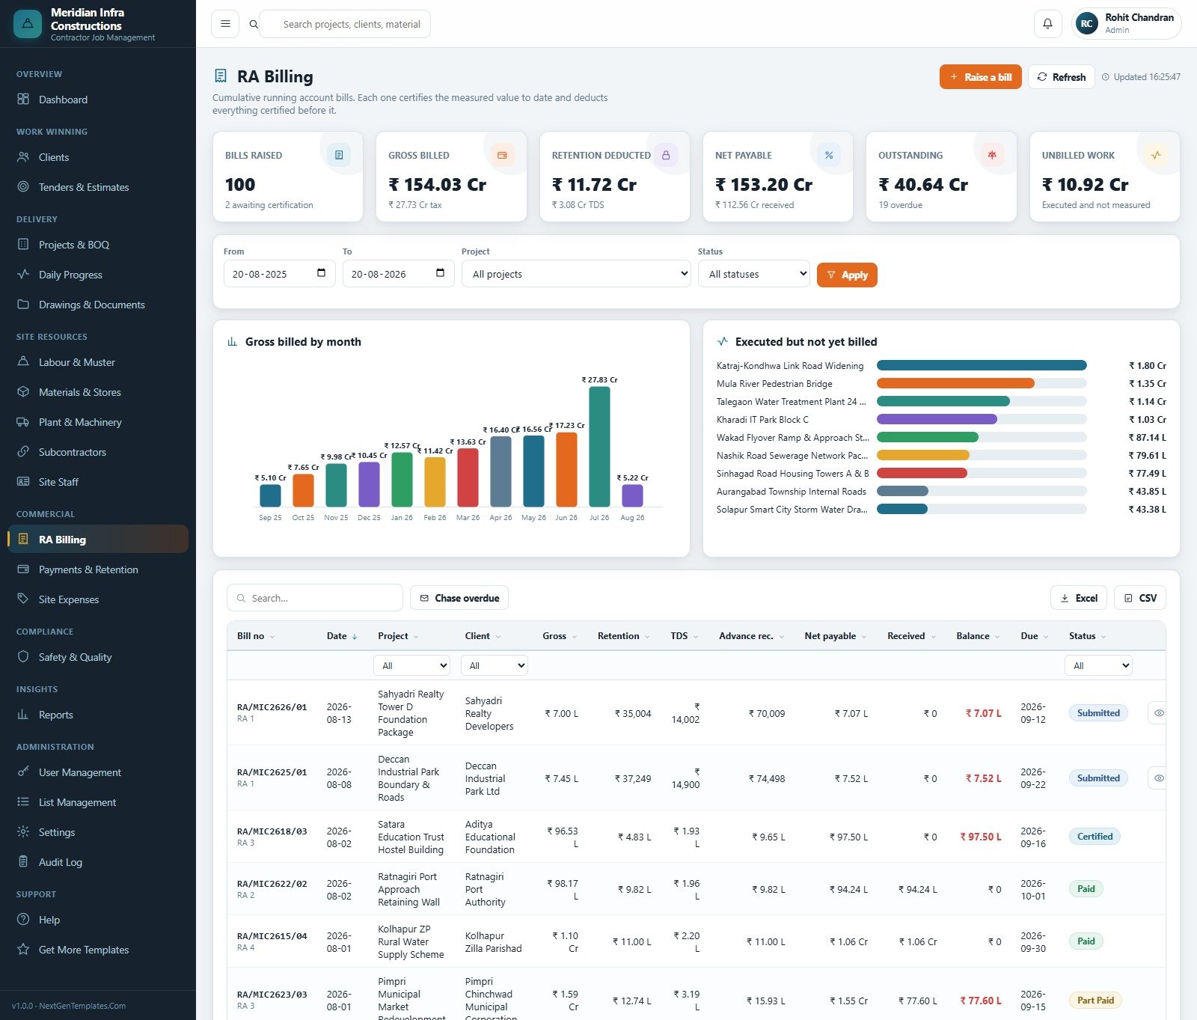Viewport: 1197px width, 1020px height.
Task: Open the From date calendar picker icon
Action: tap(321, 273)
